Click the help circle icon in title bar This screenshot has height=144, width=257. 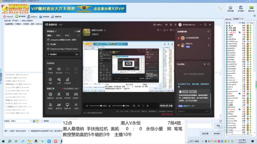coord(171,25)
